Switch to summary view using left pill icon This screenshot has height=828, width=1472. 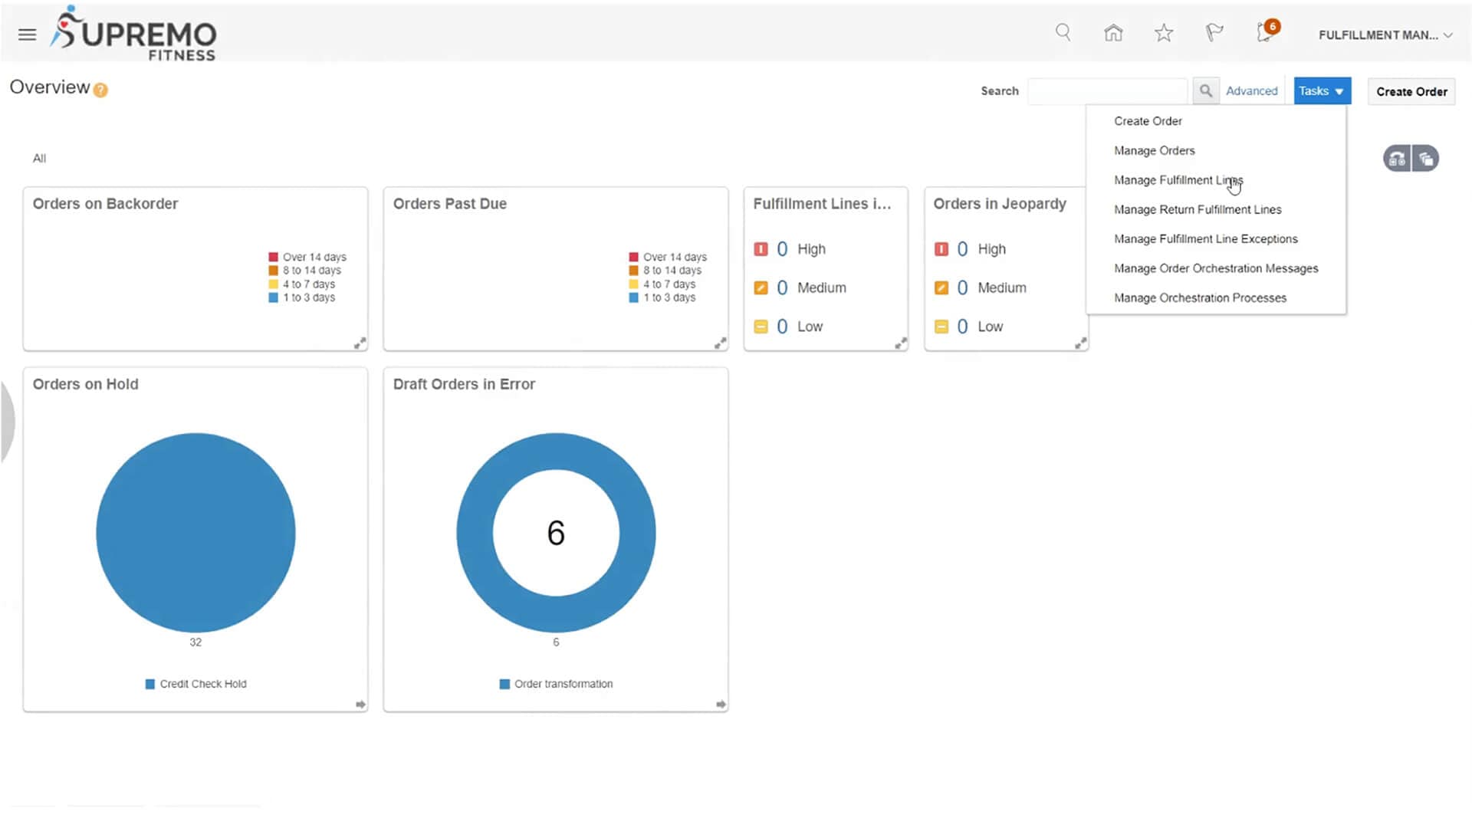(1397, 159)
